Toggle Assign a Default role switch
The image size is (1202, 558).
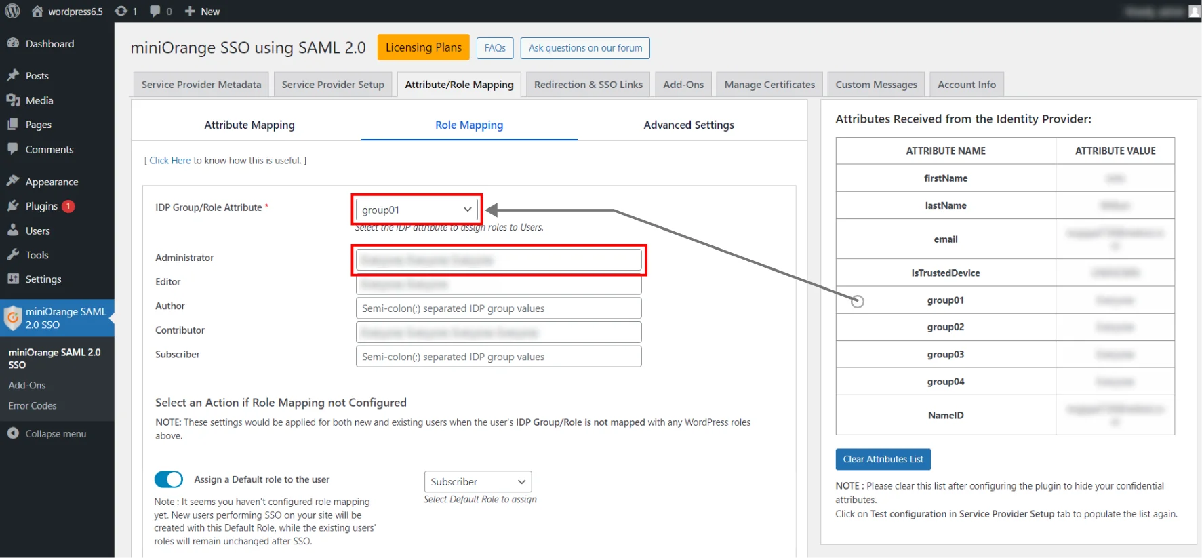169,479
